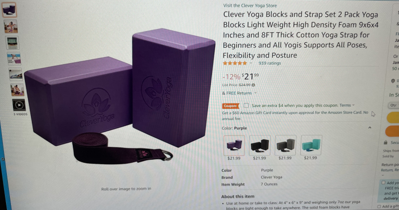Tick the Save an extra $4 coupon checkbox
This screenshot has width=399, height=210.
point(246,105)
